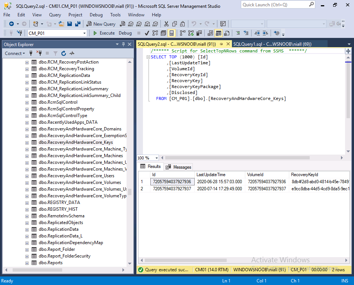Viewport: 354px width, 285px height.
Task: Expand dbo.REGISTRY_DATA table node
Action: [x=27, y=203]
